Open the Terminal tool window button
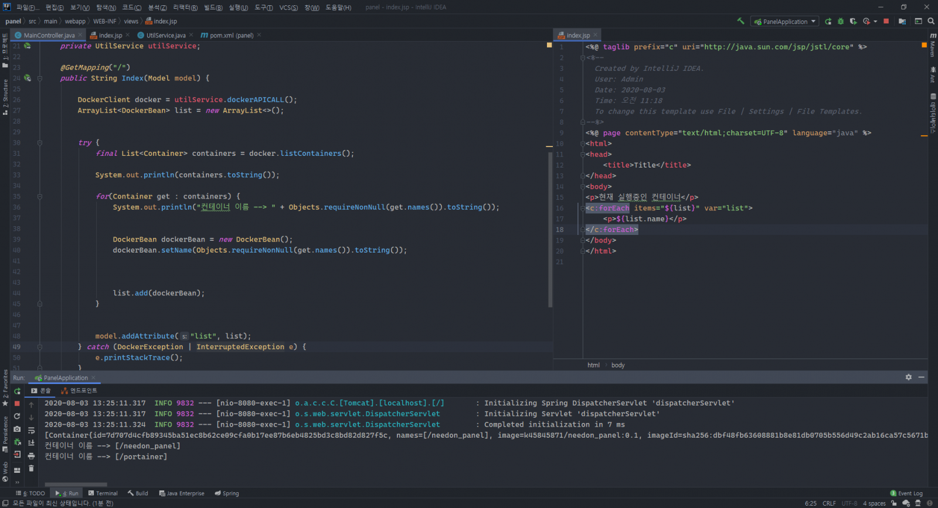Viewport: 938px width, 508px height. point(103,493)
